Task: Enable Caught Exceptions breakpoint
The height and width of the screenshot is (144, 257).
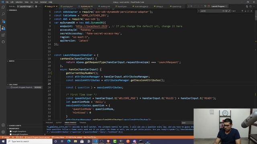Action: (11, 131)
